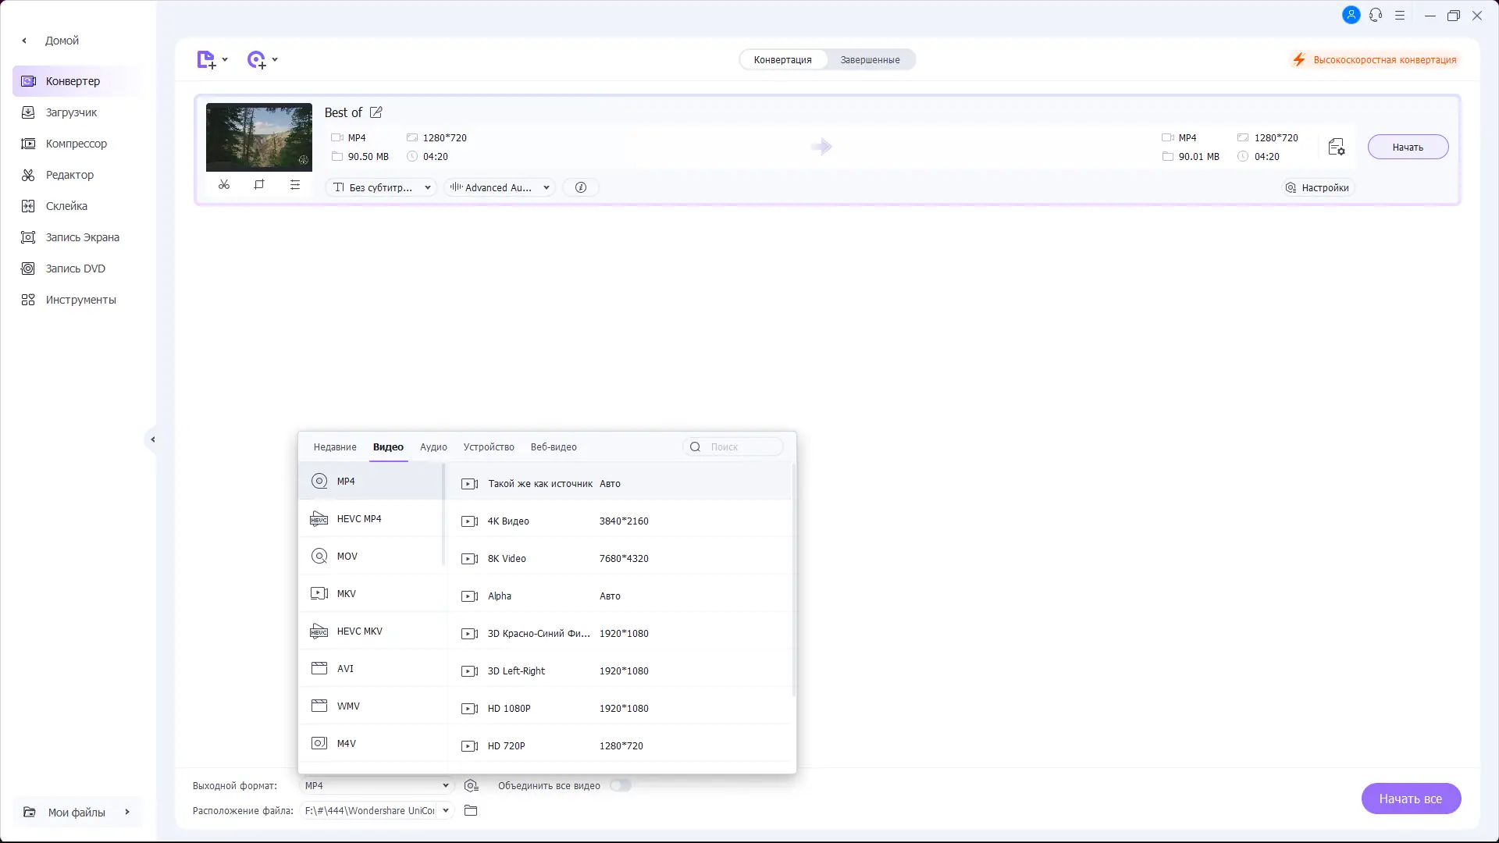The width and height of the screenshot is (1499, 843).
Task: Switch to the Аудио format tab
Action: coord(433,447)
